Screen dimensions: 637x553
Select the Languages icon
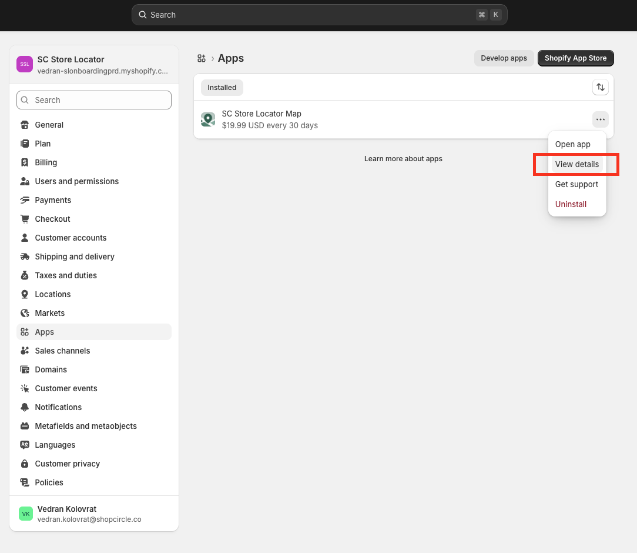click(x=25, y=445)
